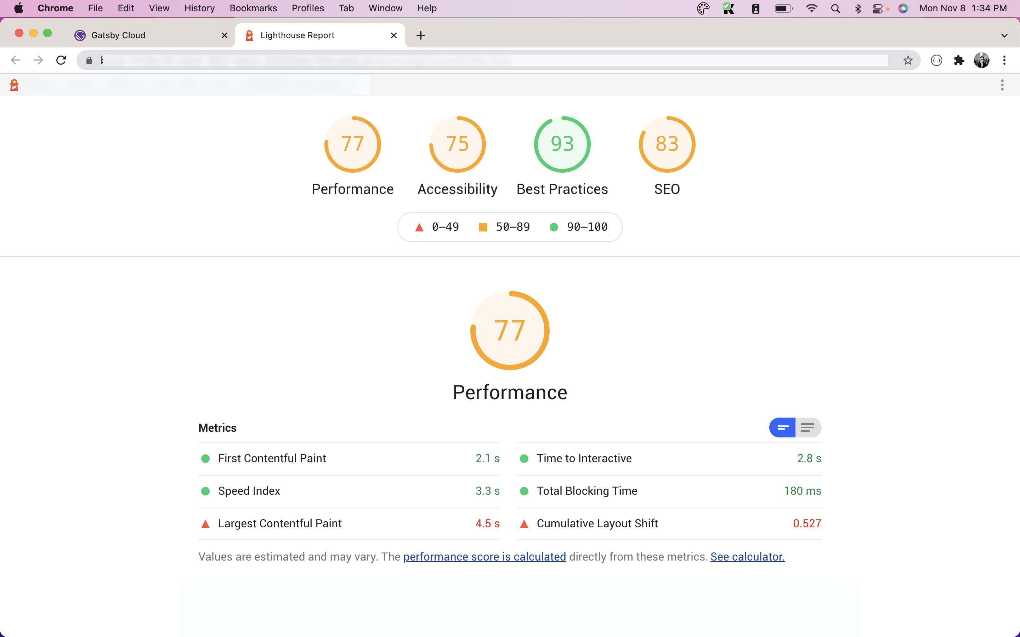This screenshot has width=1020, height=637.
Task: Switch metrics to expanded description view
Action: tap(807, 427)
